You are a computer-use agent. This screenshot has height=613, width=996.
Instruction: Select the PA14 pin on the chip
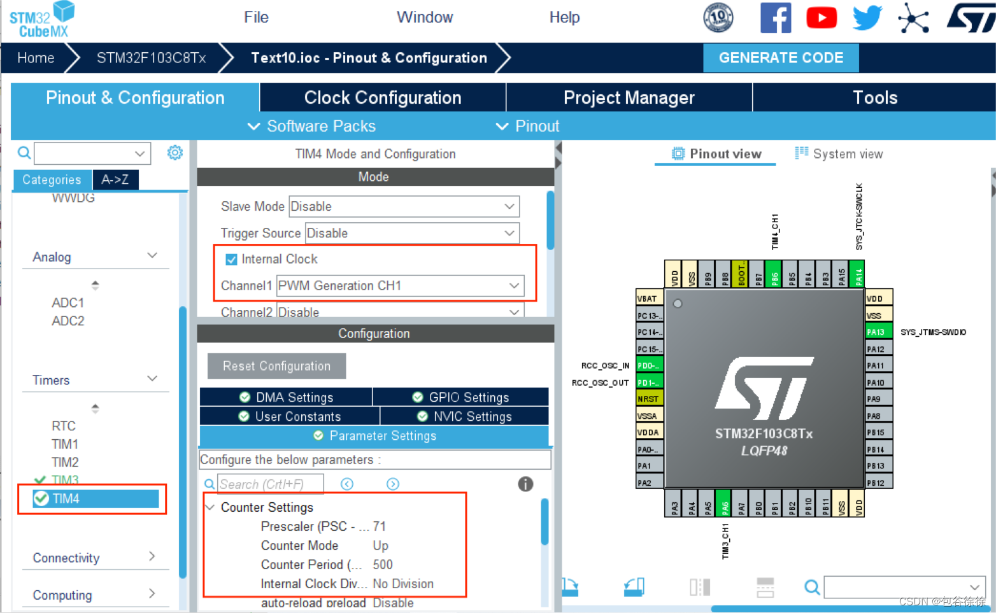tap(858, 274)
